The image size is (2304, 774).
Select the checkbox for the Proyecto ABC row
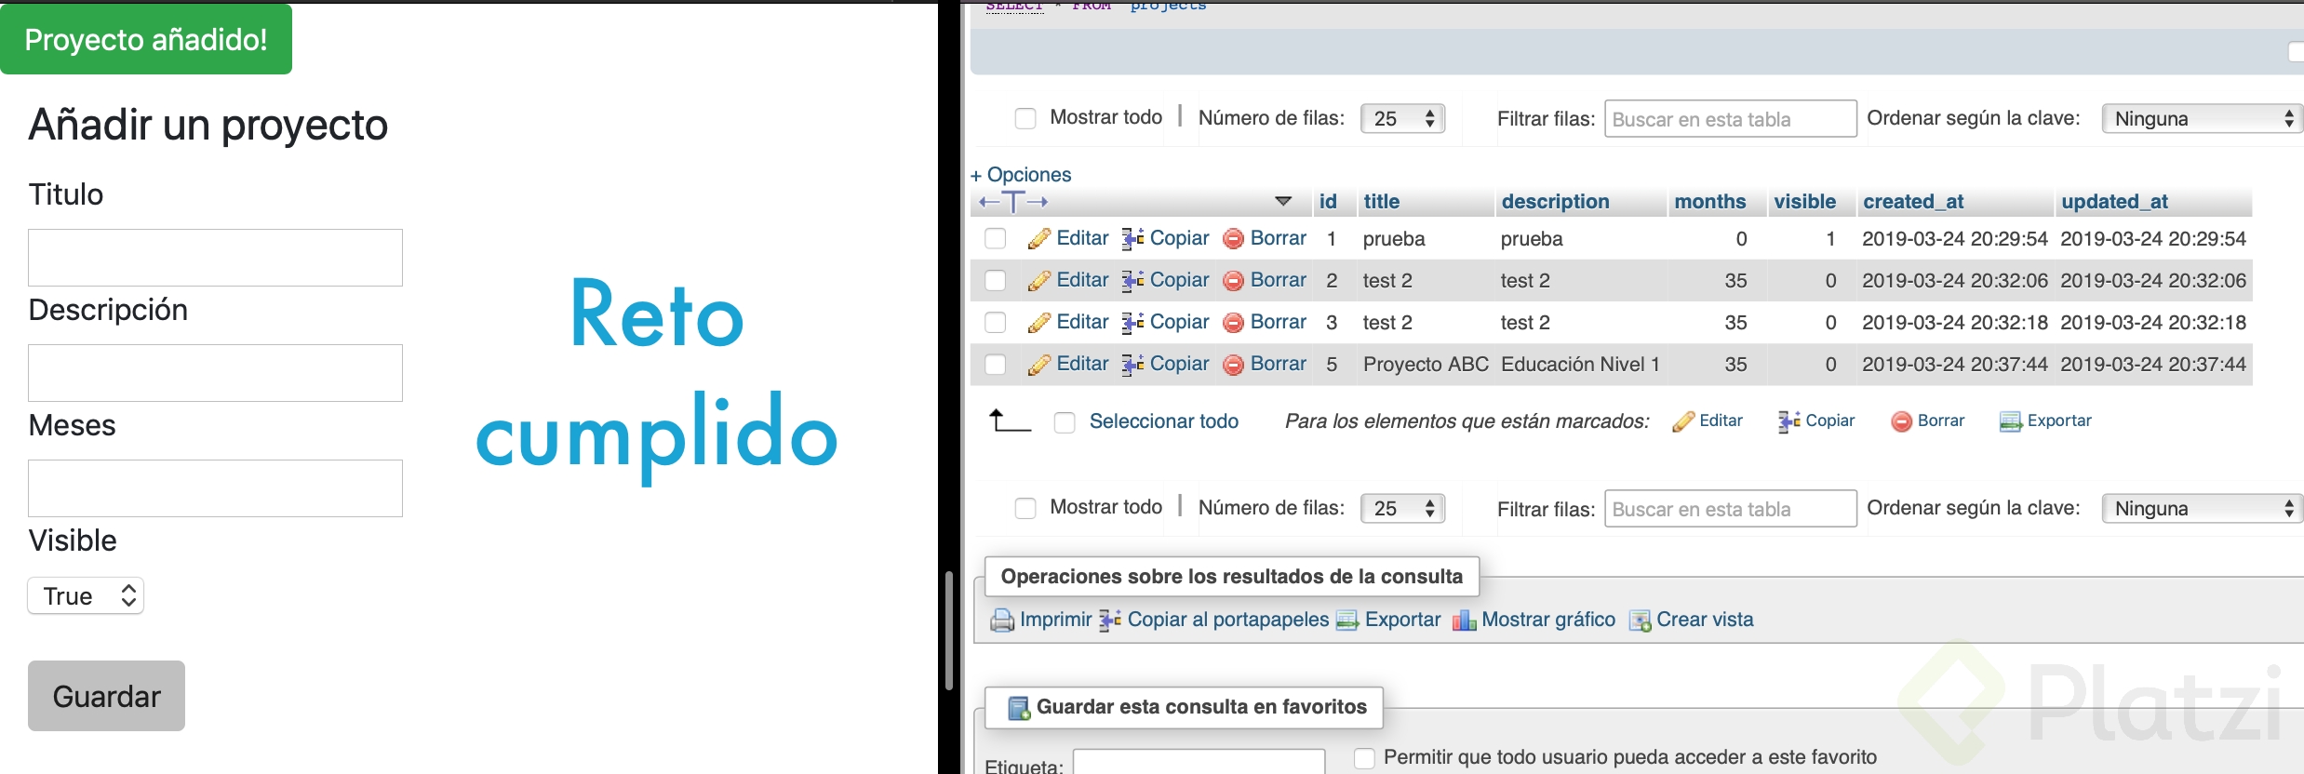[x=996, y=365]
